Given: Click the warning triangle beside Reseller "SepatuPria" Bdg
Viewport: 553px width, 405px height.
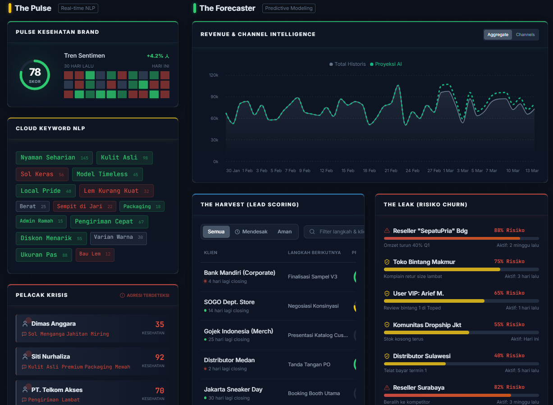Looking at the screenshot, I should 387,231.
